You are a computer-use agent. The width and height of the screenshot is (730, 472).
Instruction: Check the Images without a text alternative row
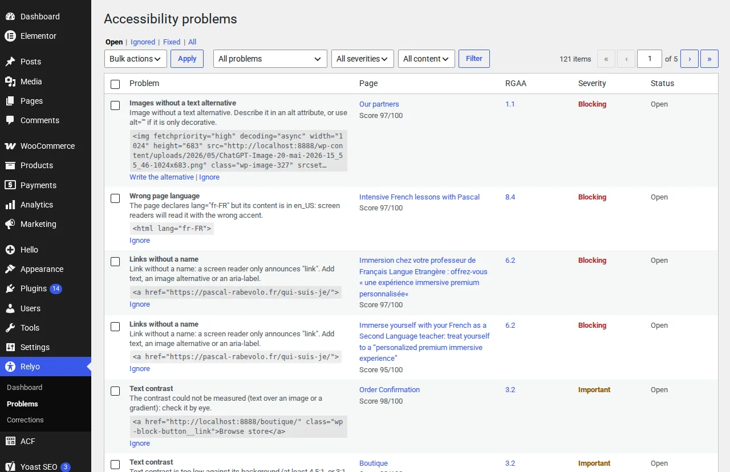click(115, 105)
